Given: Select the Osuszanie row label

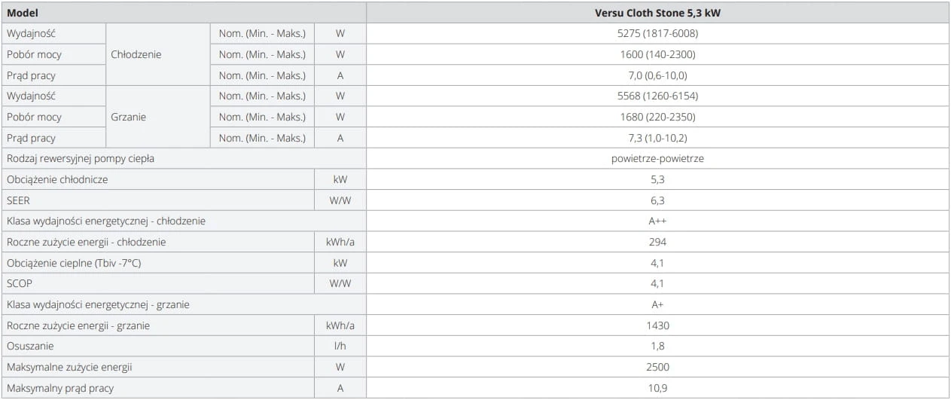Looking at the screenshot, I should (157, 346).
